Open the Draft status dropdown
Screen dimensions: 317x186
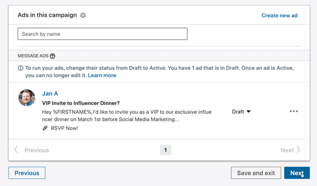pos(241,112)
